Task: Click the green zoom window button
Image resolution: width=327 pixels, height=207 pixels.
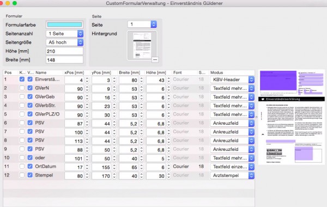Action: coord(15,3)
